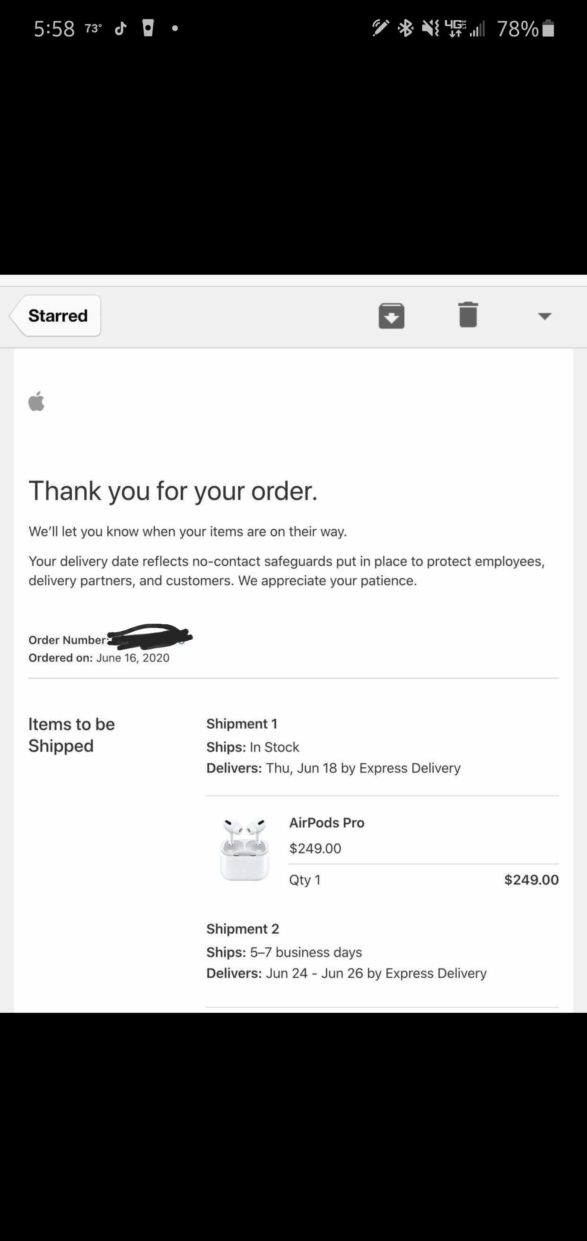Open the more options dropdown arrow

[545, 316]
